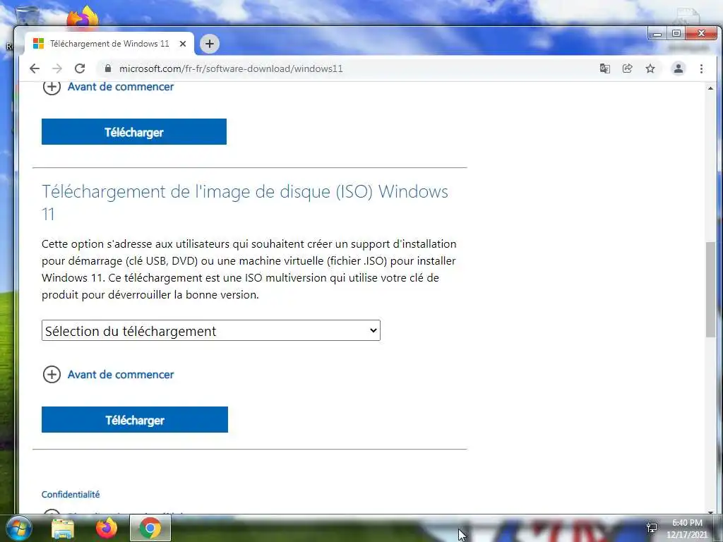
Task: Open Chrome's three-dot menu
Action: click(x=701, y=68)
